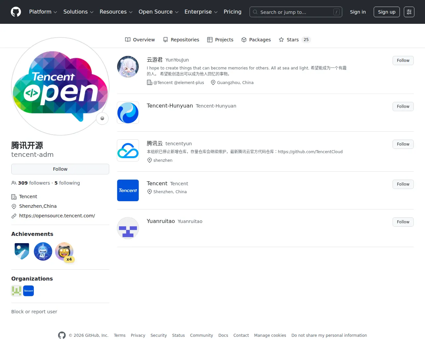
Task: Click the smiley status icon on avatar
Action: [102, 118]
